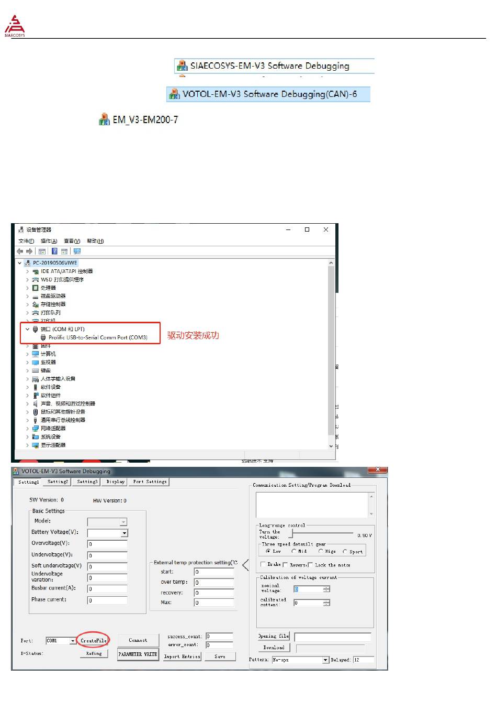The width and height of the screenshot is (497, 722).
Task: Switch to the Port Settings tab
Action: pyautogui.click(x=150, y=482)
